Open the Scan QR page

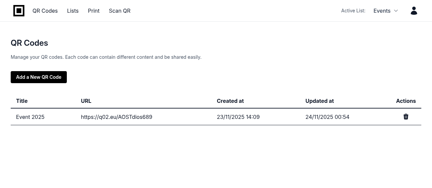tap(120, 11)
